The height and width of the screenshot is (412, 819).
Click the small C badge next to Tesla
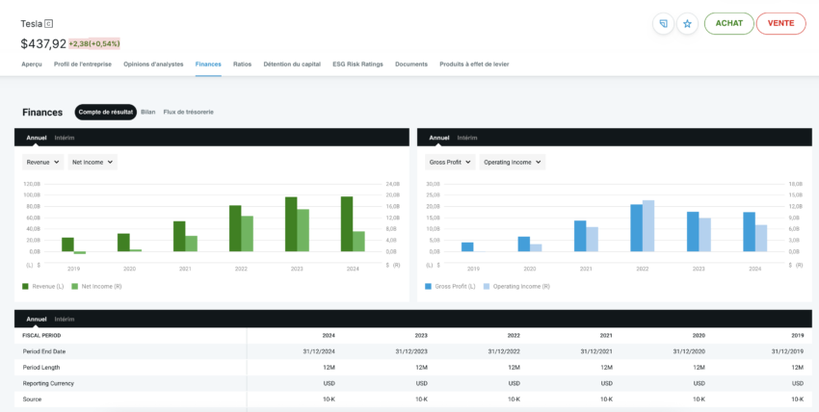50,23
